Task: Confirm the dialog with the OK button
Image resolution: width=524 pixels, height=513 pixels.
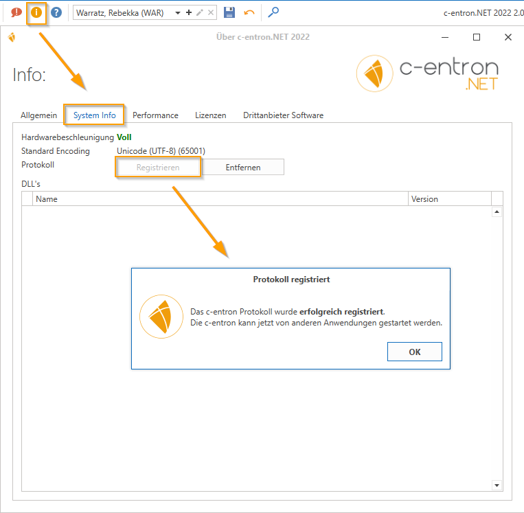Action: [x=414, y=352]
